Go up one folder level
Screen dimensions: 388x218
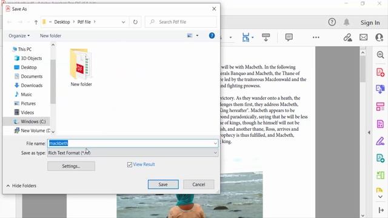36,22
